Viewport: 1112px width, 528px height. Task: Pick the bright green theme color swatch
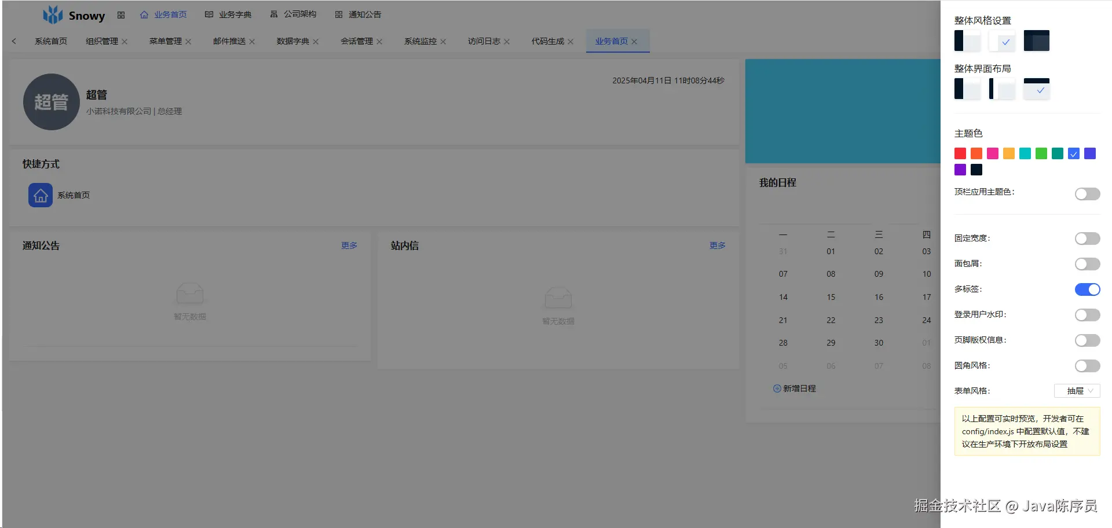1041,153
